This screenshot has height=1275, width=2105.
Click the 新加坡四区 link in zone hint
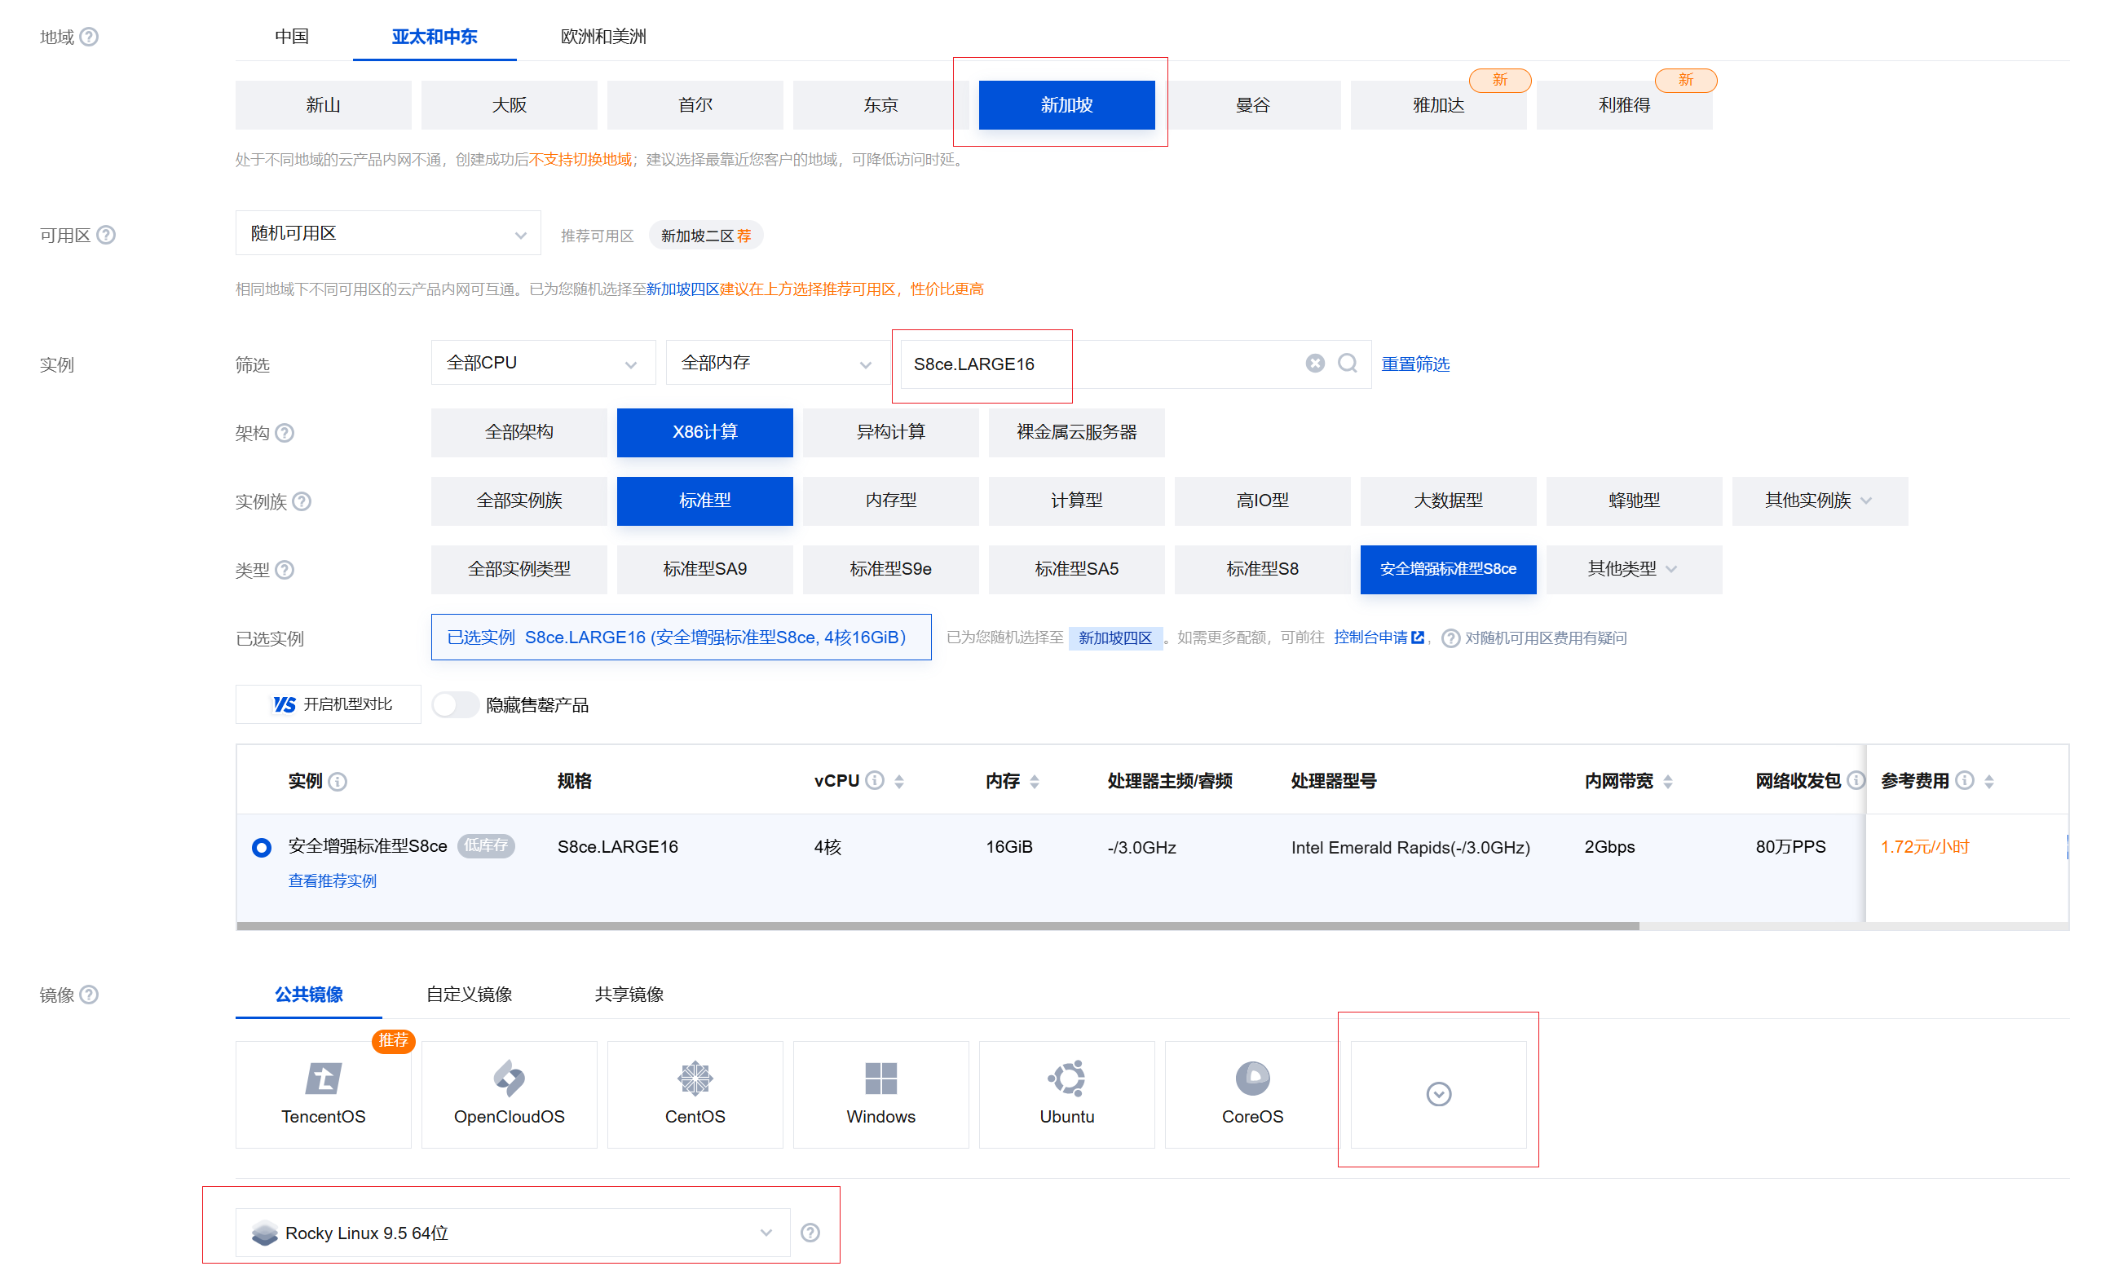(682, 289)
